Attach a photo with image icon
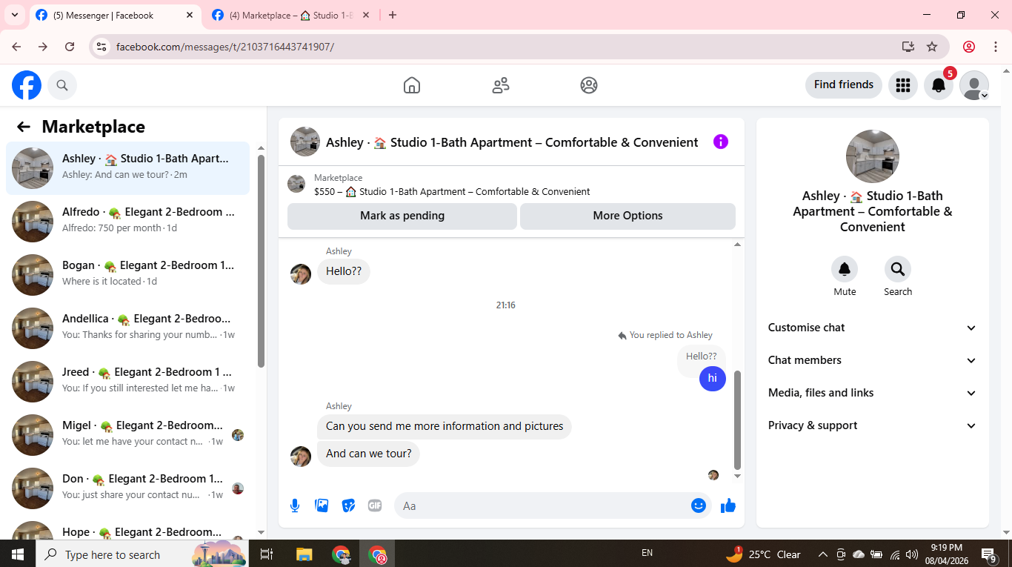 pos(322,505)
